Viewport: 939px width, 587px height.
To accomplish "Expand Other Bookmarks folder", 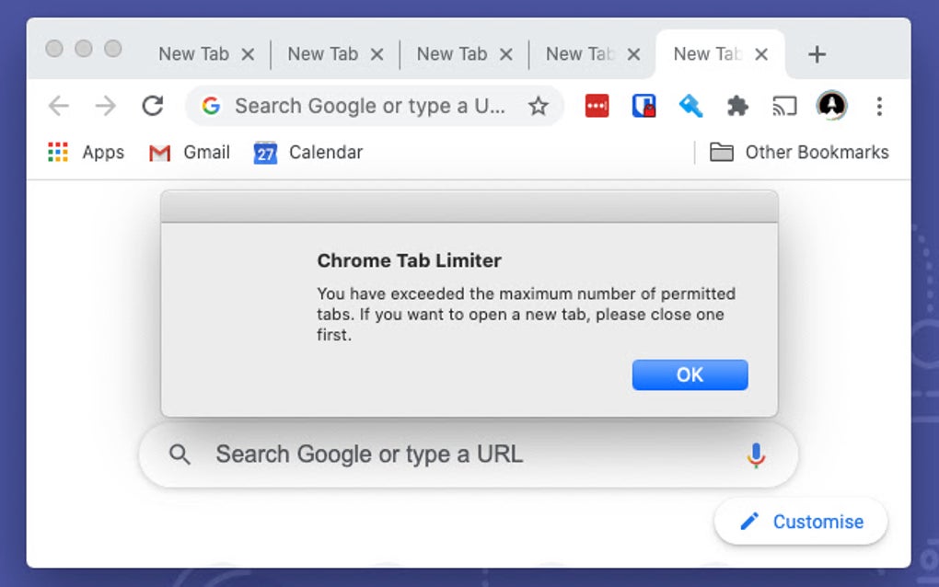I will tap(799, 152).
